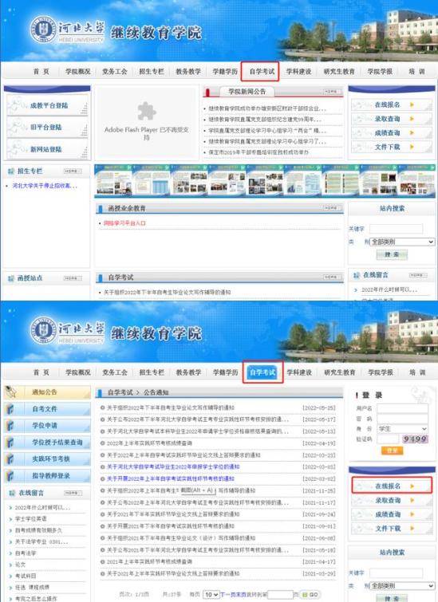438x602 pixels.
Task: Open the 自考文件 sidebar item
Action: [47, 409]
